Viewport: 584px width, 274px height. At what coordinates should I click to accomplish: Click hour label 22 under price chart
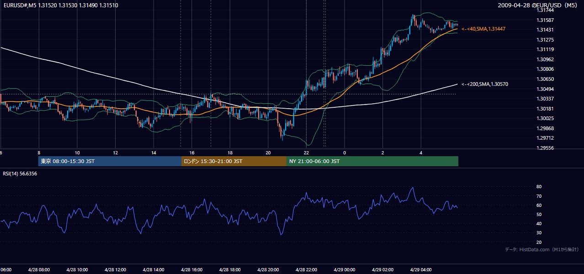pyautogui.click(x=306, y=153)
